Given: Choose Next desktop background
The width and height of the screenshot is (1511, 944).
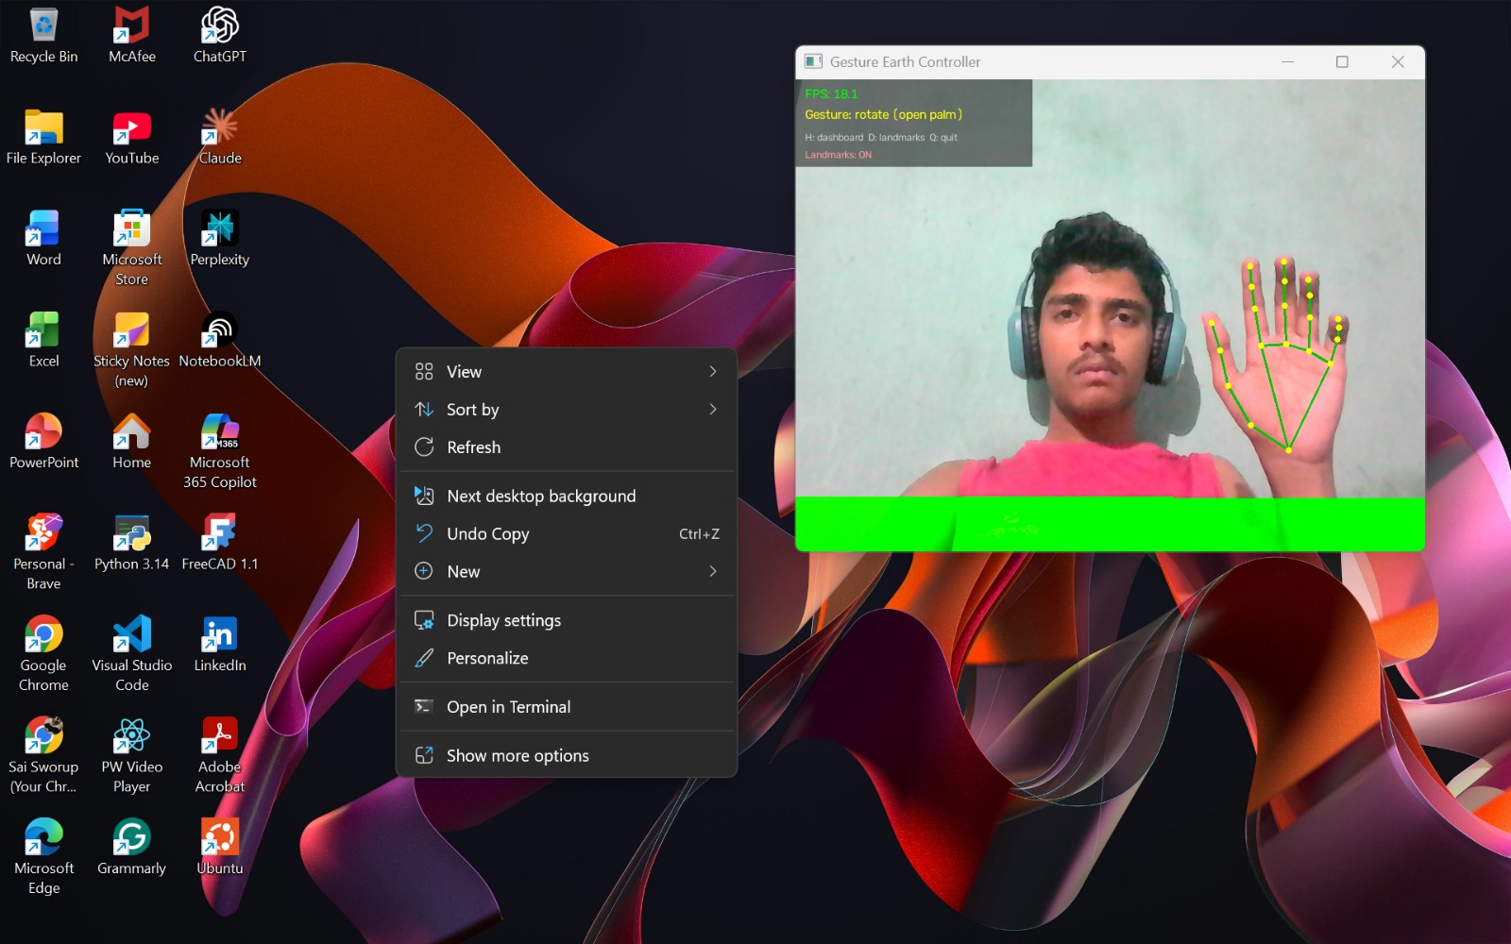Looking at the screenshot, I should (x=567, y=497).
